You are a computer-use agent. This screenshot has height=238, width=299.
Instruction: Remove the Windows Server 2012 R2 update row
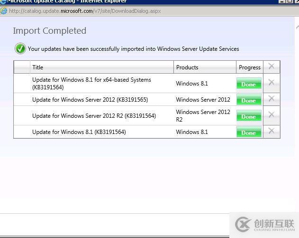(272, 114)
